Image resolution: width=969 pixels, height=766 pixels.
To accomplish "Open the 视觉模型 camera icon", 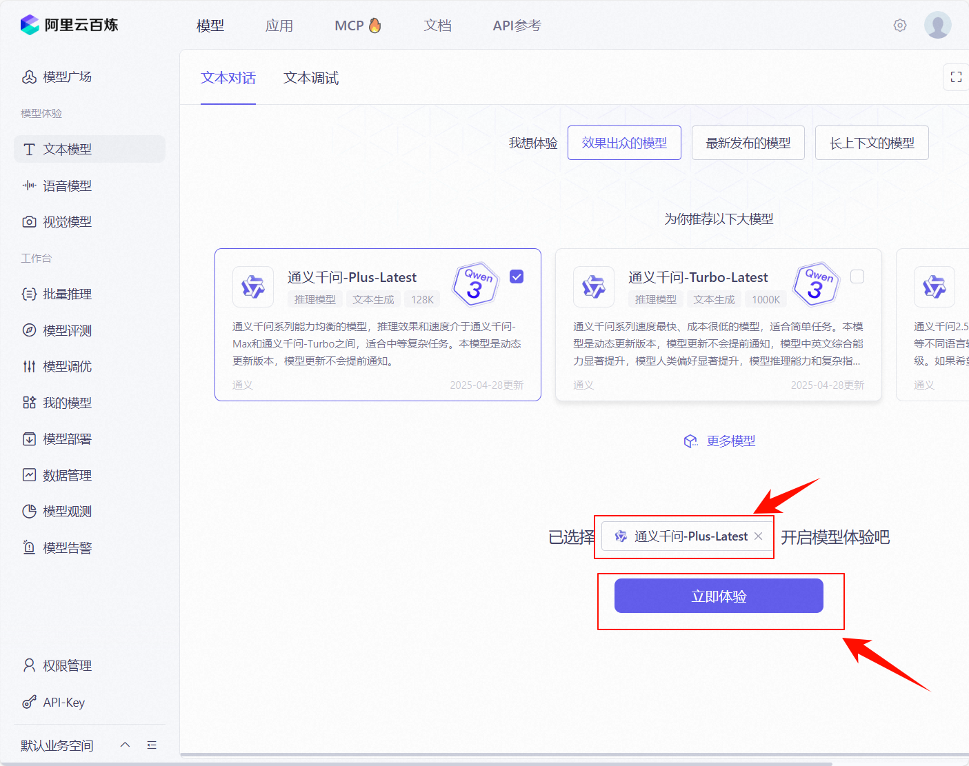I will pyautogui.click(x=29, y=221).
